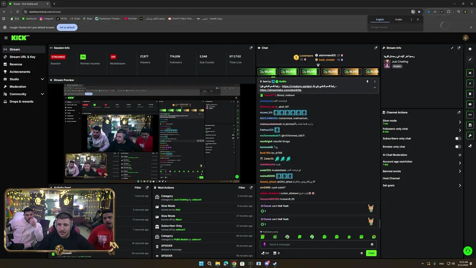This screenshot has height=268, width=476.
Task: Click Host Channel action
Action: point(391,178)
